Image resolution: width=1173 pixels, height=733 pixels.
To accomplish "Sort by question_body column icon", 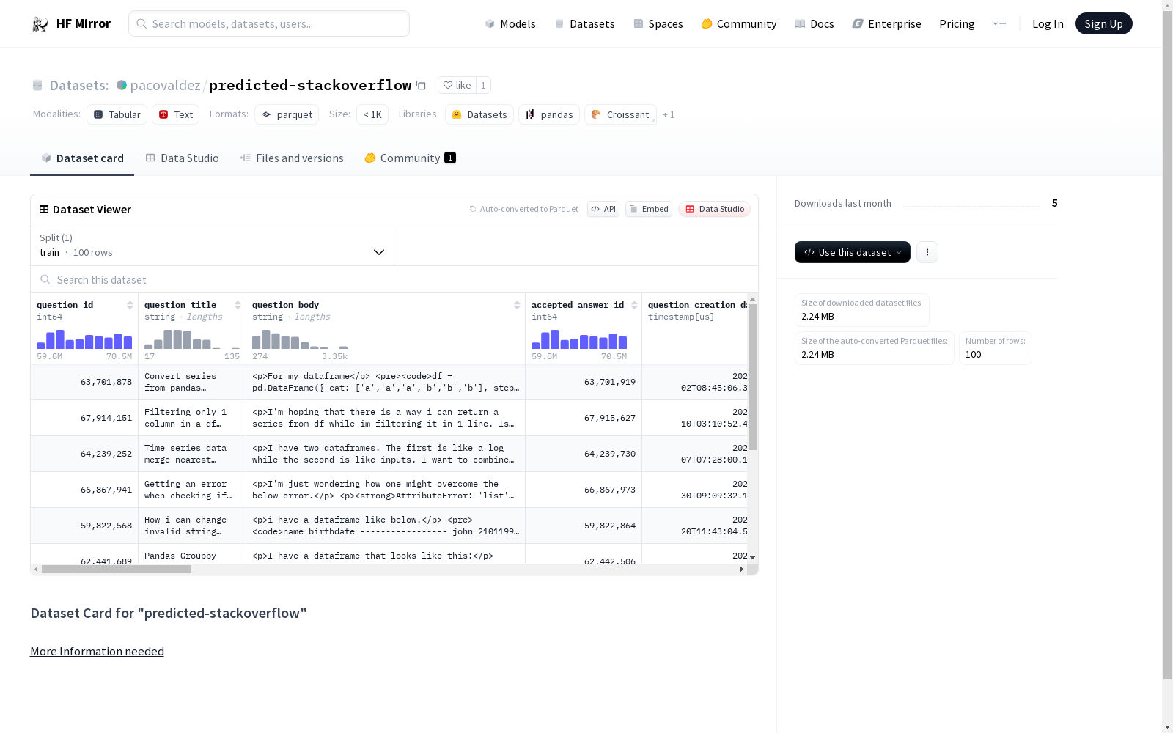I will point(517,305).
